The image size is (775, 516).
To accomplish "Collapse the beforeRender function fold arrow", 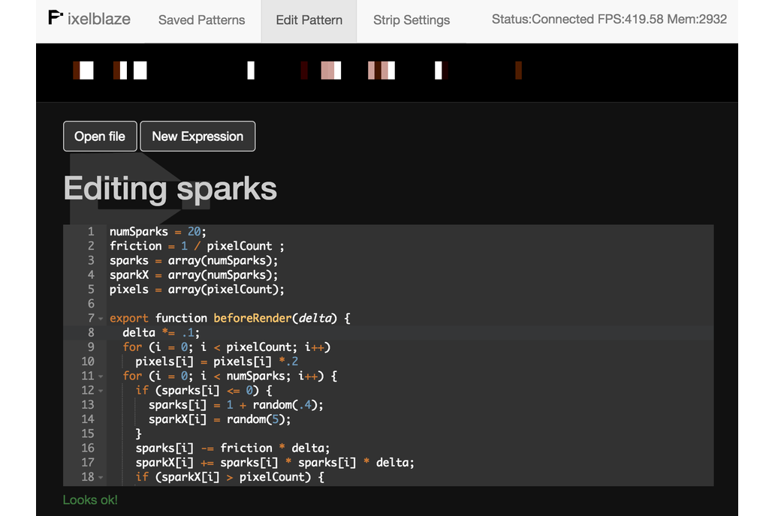I will [101, 319].
